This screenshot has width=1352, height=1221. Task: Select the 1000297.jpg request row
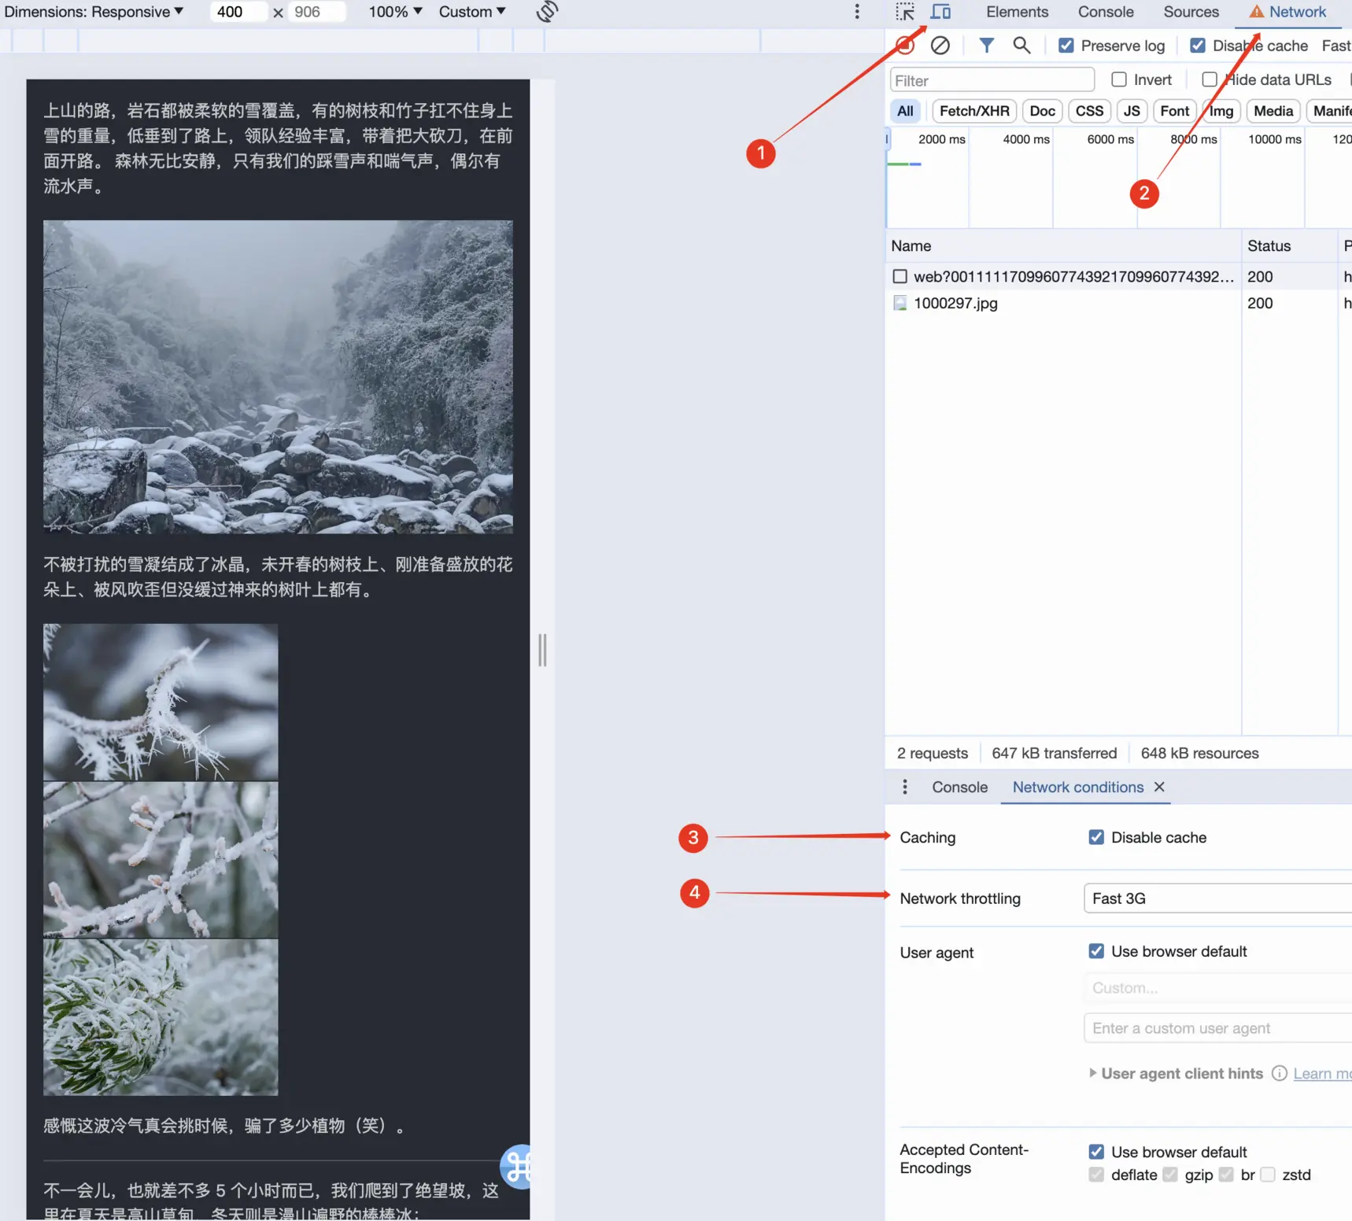pyautogui.click(x=955, y=303)
